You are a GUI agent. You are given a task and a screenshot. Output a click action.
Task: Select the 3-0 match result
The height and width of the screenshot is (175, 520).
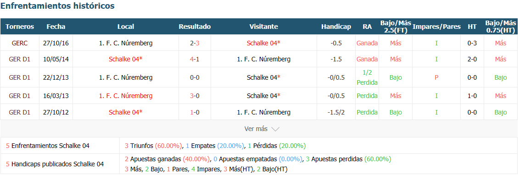tap(195, 96)
